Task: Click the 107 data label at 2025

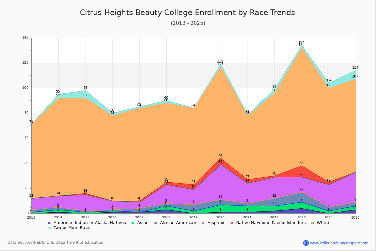Action: click(355, 77)
